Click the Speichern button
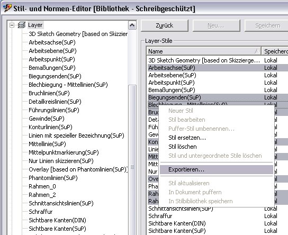Viewport: 288px width, 235px height. pos(267,25)
